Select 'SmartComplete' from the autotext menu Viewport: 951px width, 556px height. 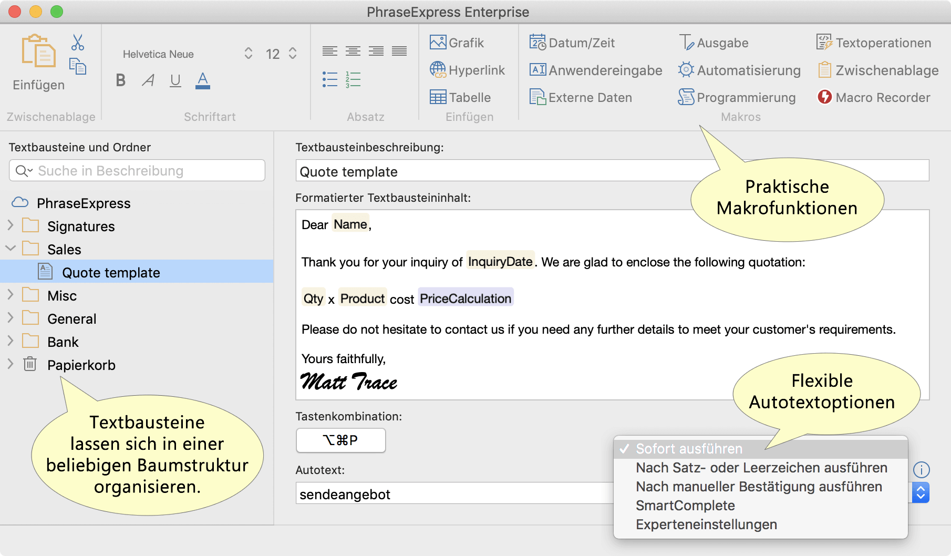685,506
